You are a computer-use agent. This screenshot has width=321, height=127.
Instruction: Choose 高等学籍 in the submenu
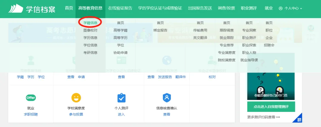(x=120, y=30)
